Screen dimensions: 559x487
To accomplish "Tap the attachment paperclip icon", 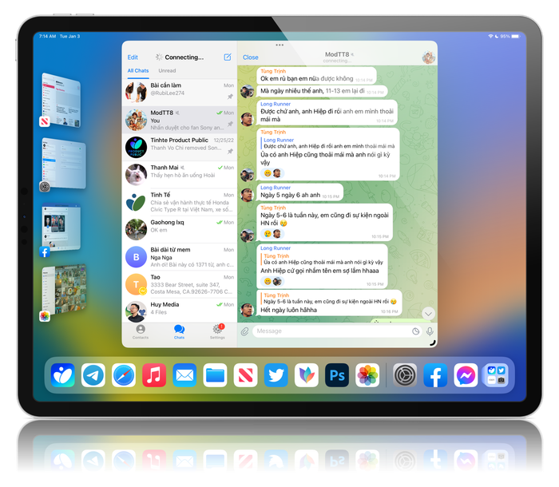I will (x=244, y=331).
